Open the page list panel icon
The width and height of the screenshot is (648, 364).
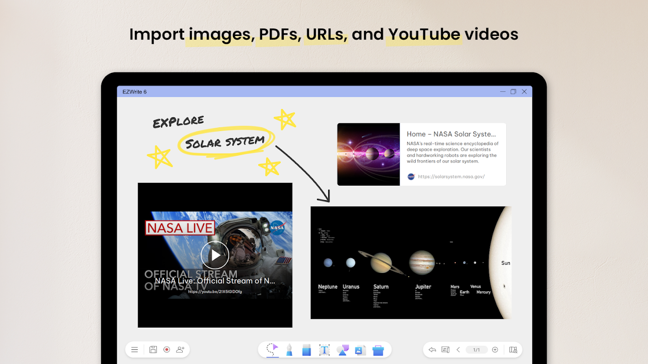point(446,349)
